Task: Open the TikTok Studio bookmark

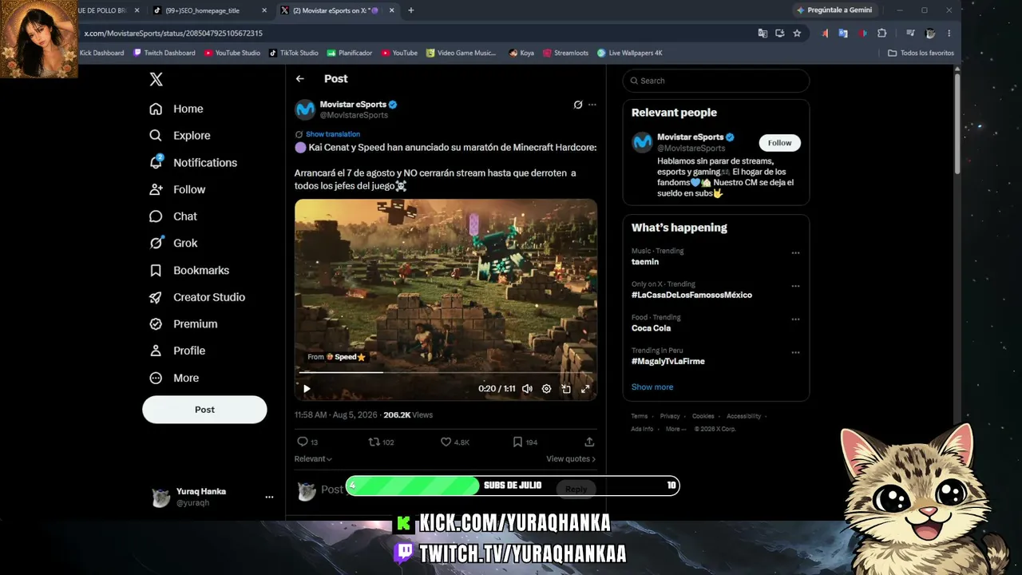Action: 294,53
